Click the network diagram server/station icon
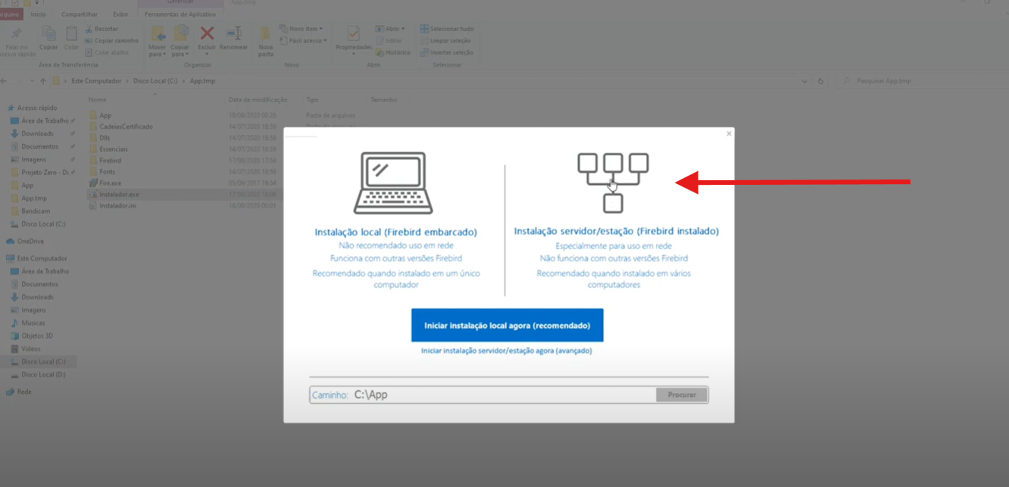The width and height of the screenshot is (1009, 487). (613, 182)
